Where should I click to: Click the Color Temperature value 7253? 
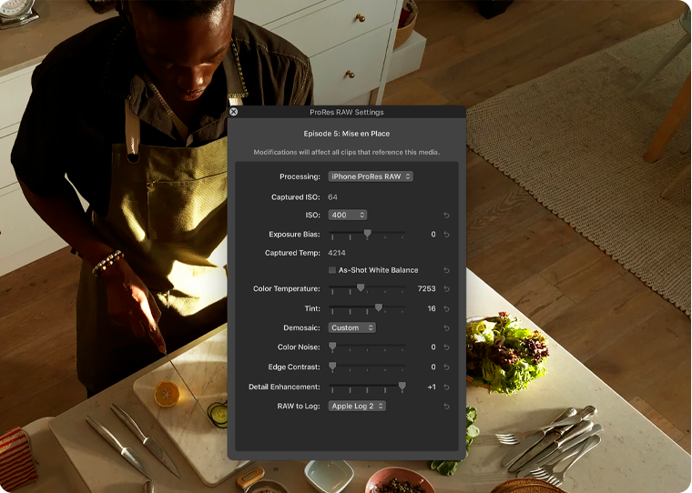click(x=426, y=288)
